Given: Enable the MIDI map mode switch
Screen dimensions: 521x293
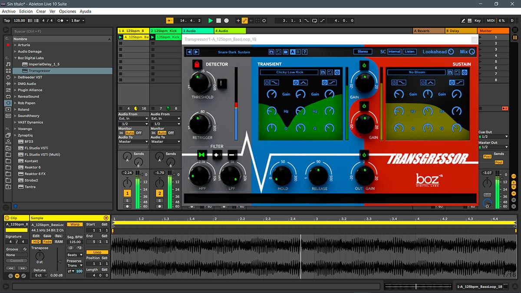Looking at the screenshot, I should point(491,20).
